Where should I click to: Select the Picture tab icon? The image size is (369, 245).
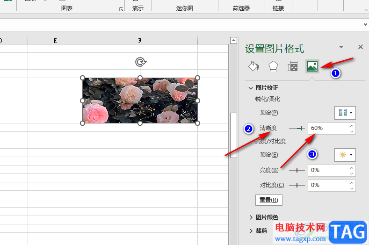(312, 66)
